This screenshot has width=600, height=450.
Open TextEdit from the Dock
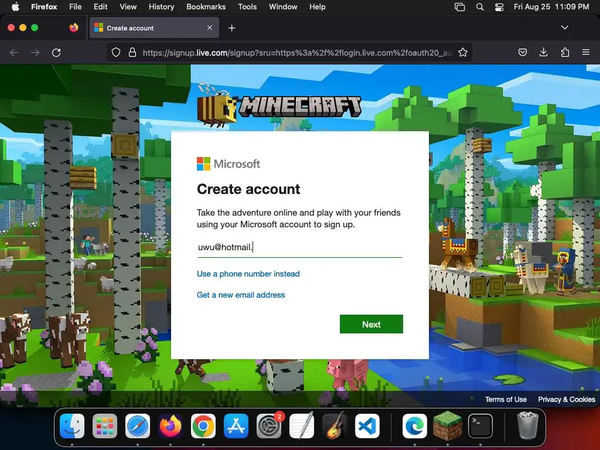pyautogui.click(x=302, y=426)
